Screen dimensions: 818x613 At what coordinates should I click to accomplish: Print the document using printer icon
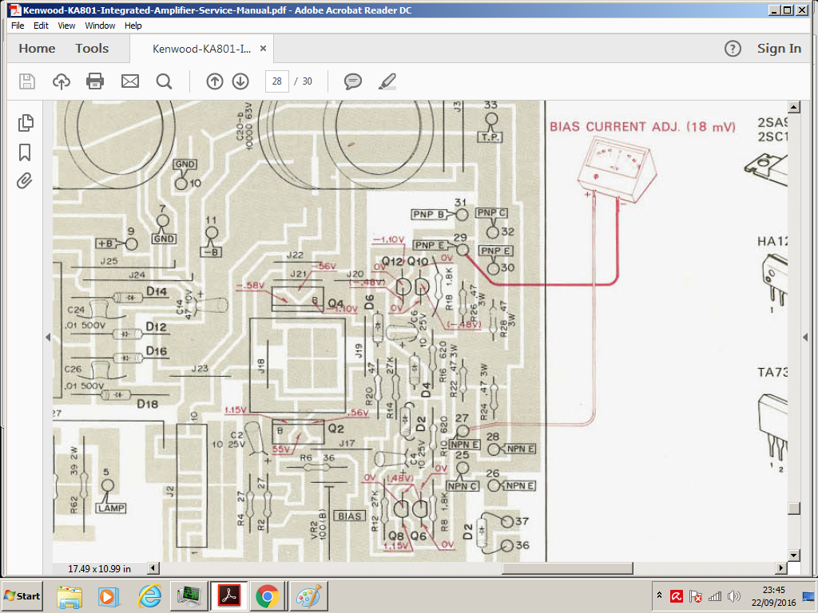click(x=95, y=81)
